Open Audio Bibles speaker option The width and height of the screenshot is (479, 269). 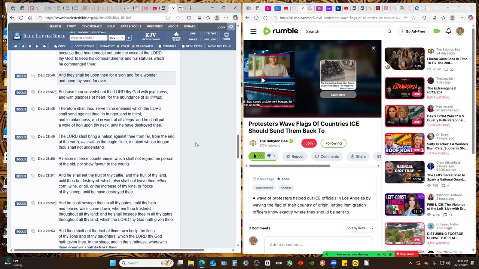coord(219,46)
